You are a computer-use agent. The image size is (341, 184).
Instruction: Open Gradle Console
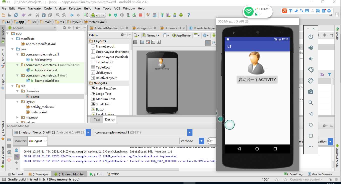pyautogui.click(x=320, y=174)
